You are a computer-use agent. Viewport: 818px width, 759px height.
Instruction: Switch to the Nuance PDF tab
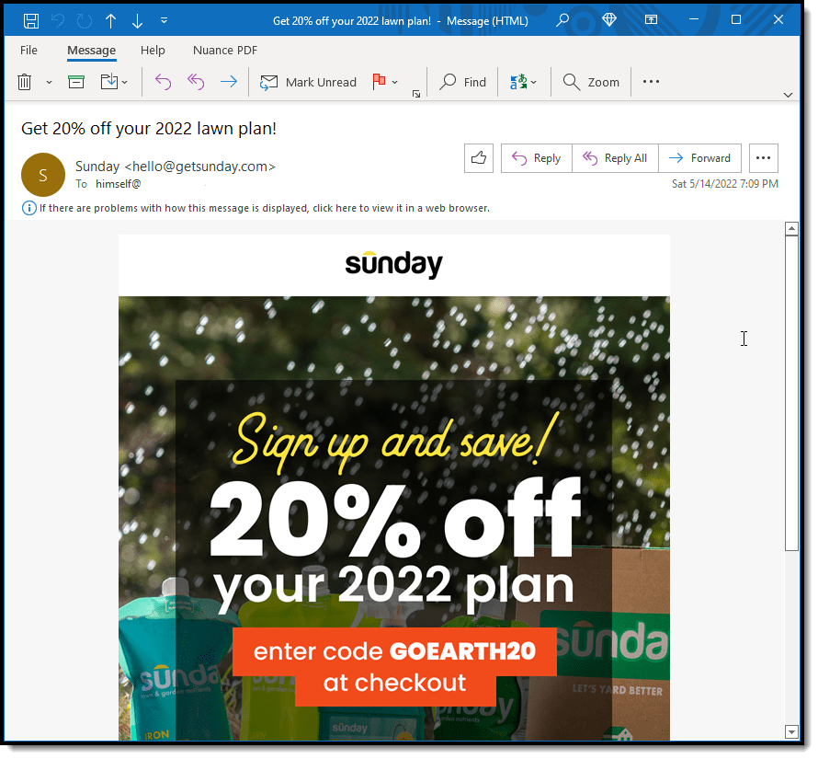[x=225, y=51]
